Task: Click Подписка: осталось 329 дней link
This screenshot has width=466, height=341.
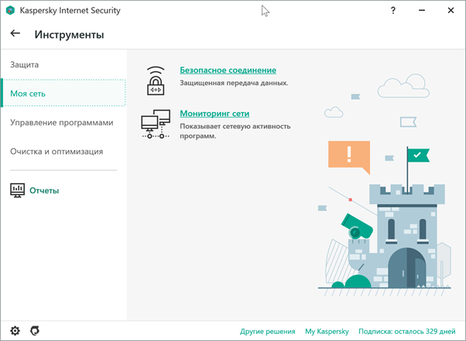Action: [x=407, y=331]
